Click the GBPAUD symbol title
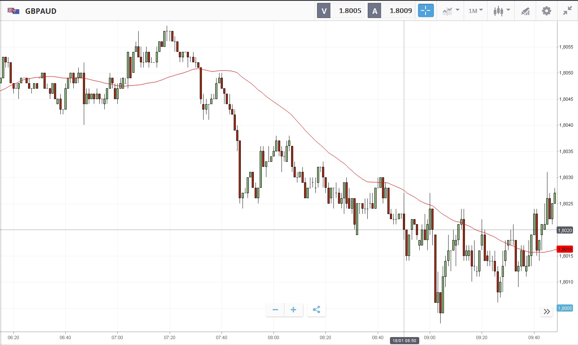Image resolution: width=578 pixels, height=345 pixels. coord(41,11)
